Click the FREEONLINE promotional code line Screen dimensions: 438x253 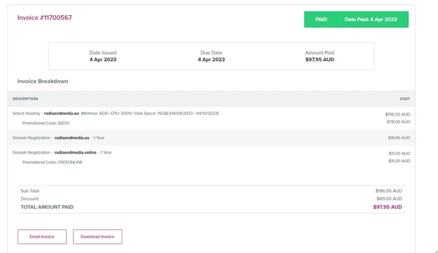(52, 162)
